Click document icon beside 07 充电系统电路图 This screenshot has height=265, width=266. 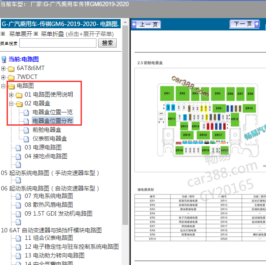pos(18,196)
